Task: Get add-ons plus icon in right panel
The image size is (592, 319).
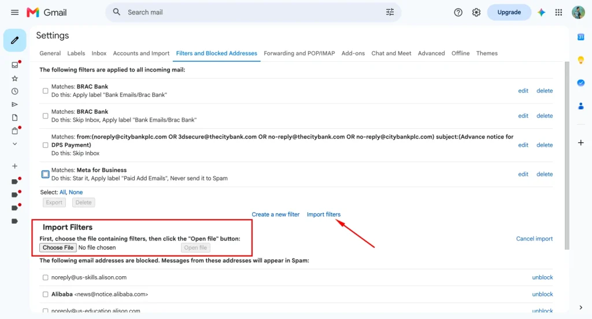Action: [x=580, y=143]
